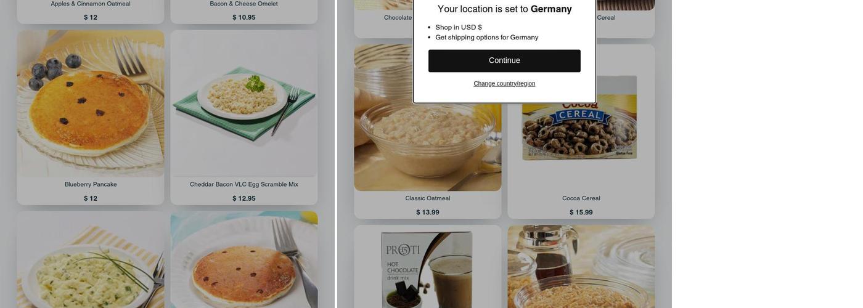863x308 pixels.
Task: Open the egg scramble with chives photo
Action: pyautogui.click(x=91, y=260)
